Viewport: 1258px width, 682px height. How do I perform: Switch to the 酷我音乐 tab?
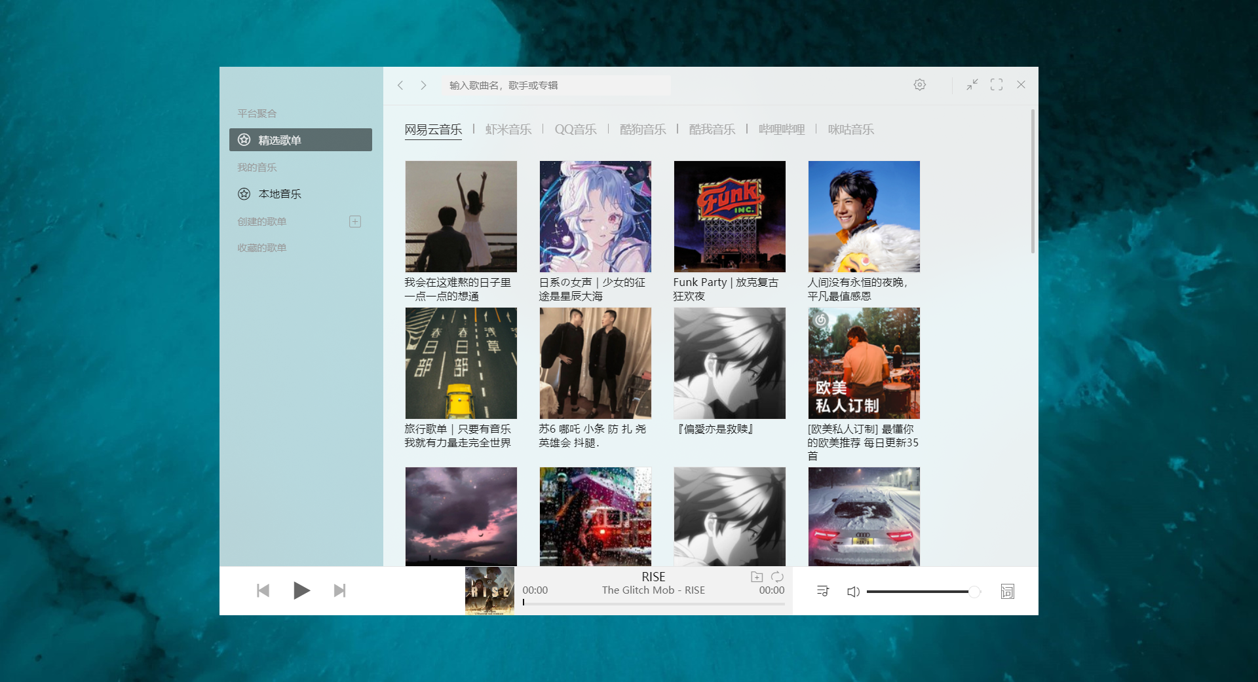(x=712, y=130)
